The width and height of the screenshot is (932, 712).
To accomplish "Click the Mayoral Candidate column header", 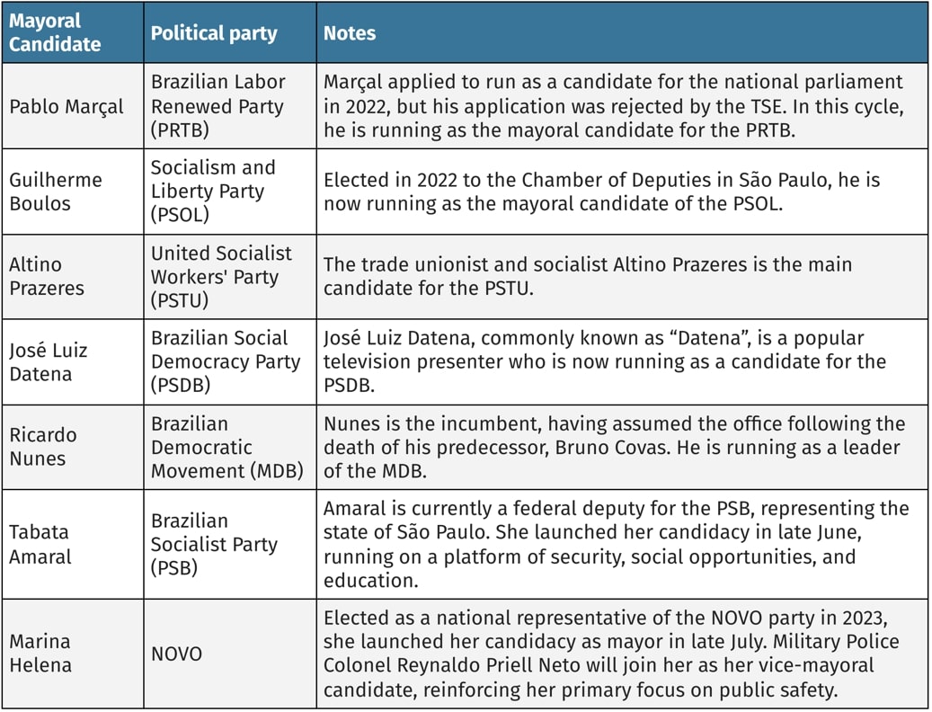I will pos(73,32).
